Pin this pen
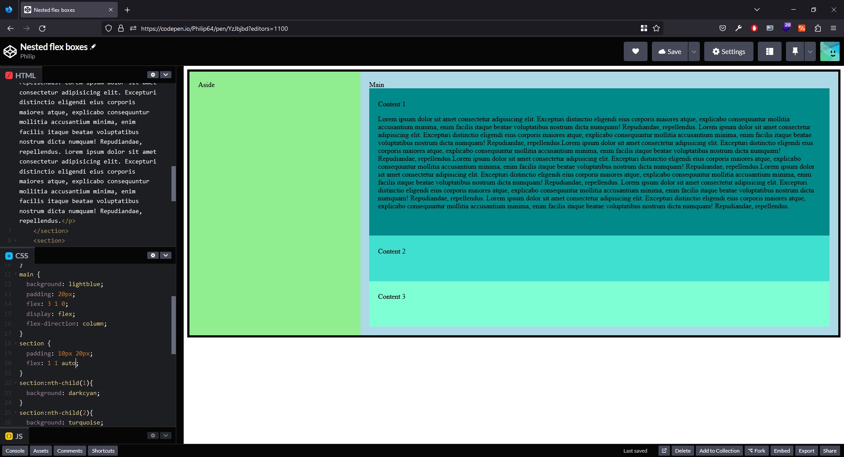The width and height of the screenshot is (844, 457). click(795, 51)
